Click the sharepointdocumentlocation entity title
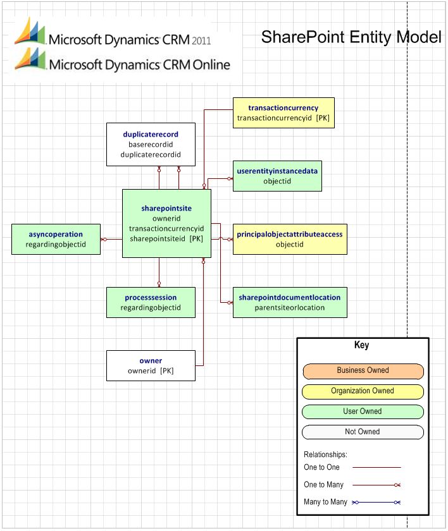 [x=290, y=297]
